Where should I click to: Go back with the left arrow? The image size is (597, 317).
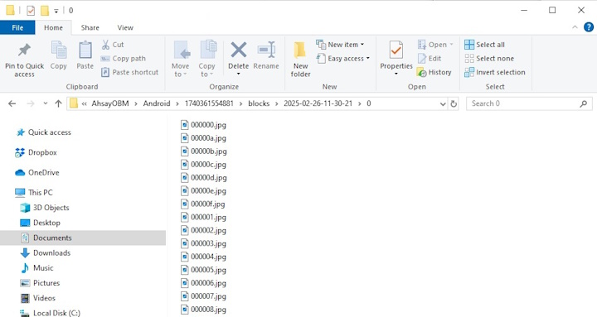pyautogui.click(x=12, y=103)
